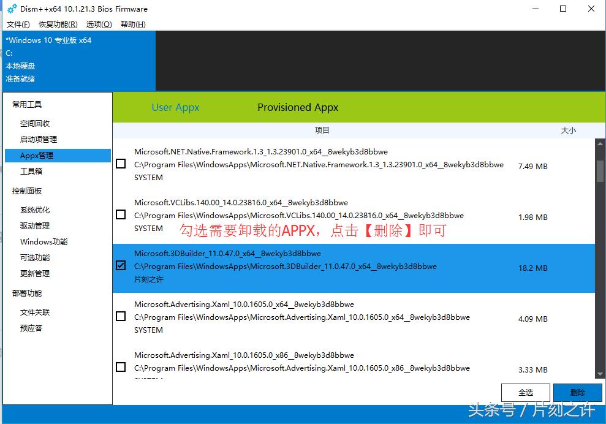
Task: Click the 7.49 MB size value
Action: (532, 166)
